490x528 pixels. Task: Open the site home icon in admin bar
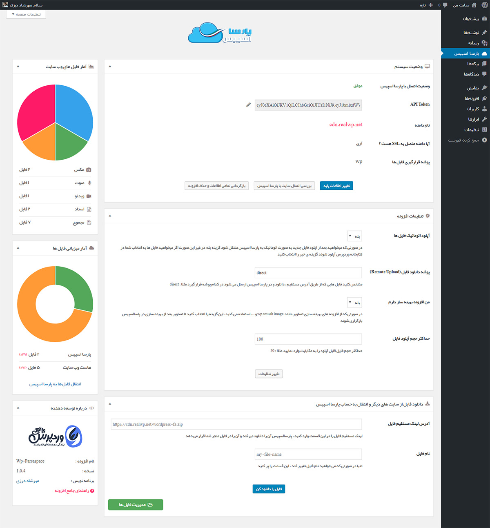coord(474,5)
